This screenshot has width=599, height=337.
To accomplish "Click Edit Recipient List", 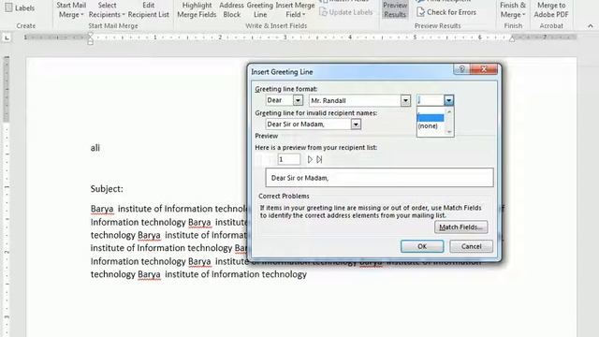I will 148,10.
